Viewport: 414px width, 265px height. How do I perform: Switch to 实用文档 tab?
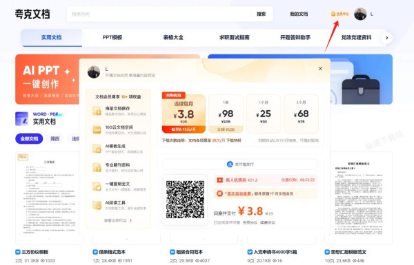52,37
